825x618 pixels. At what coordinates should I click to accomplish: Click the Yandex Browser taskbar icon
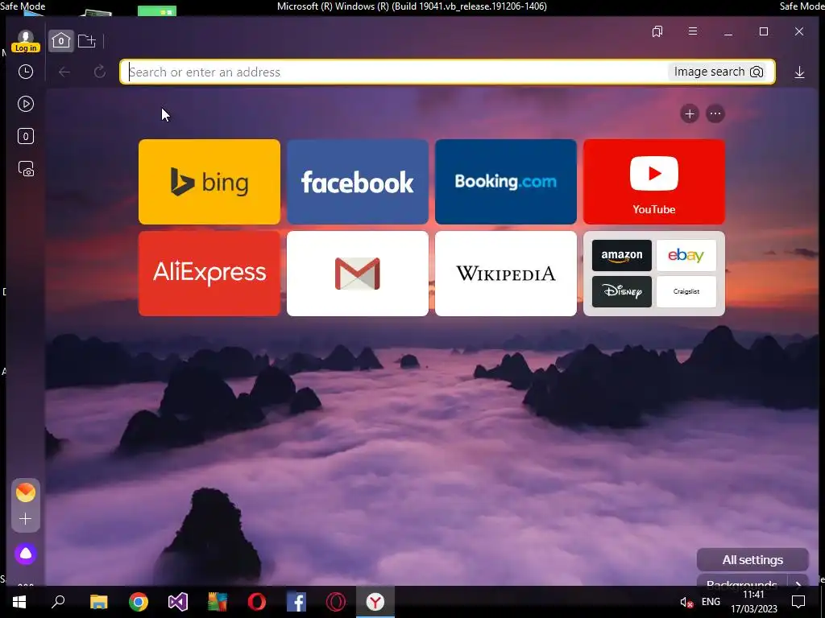[375, 602]
